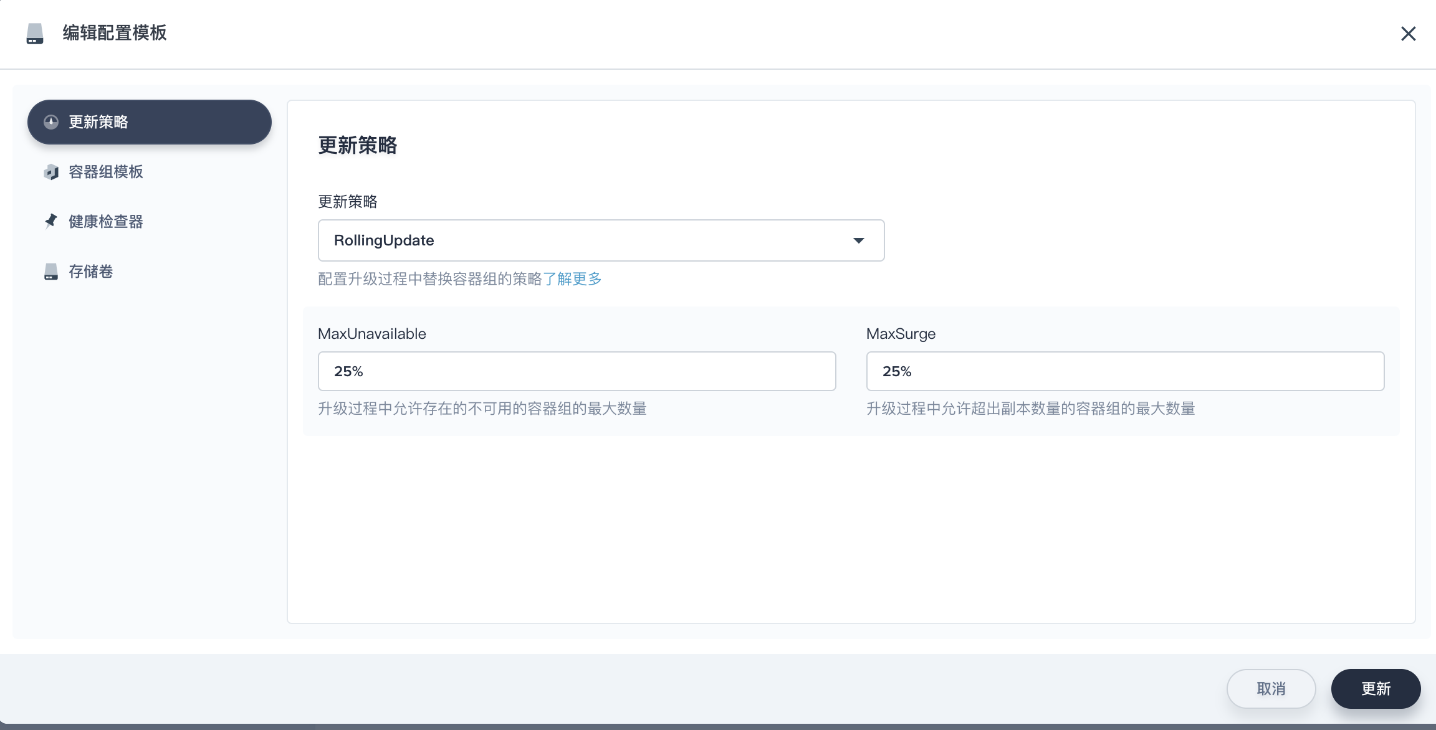Click hint 升级过程中允许超出副本数量的容器组的最大数量

1031,409
